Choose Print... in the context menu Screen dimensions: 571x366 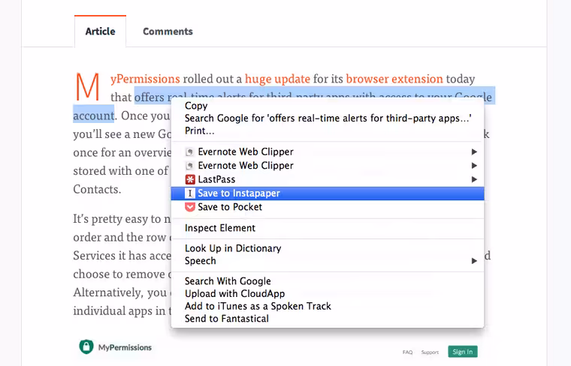(328, 130)
